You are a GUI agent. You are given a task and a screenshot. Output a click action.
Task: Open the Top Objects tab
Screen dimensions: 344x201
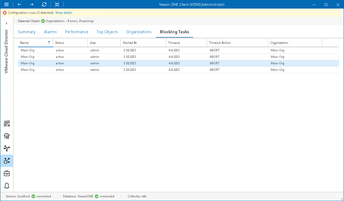[107, 32]
